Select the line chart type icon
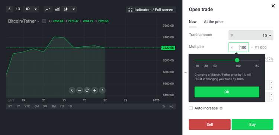Image resolution: width=279 pixels, height=135 pixels. 48,9
